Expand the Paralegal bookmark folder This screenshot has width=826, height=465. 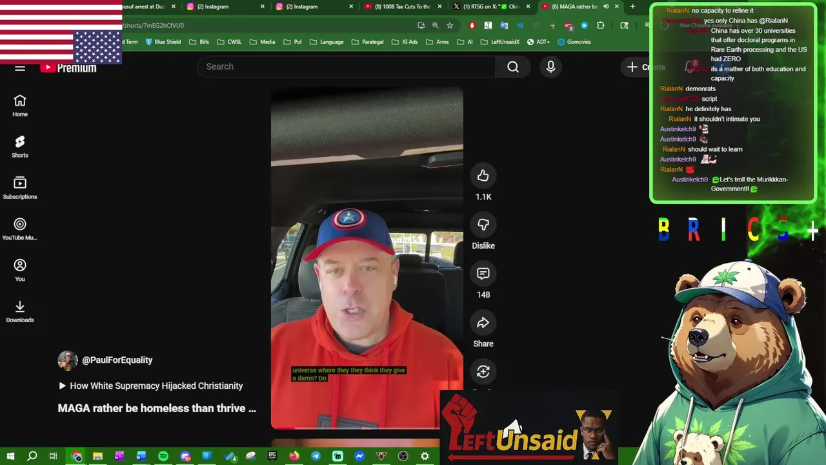367,42
